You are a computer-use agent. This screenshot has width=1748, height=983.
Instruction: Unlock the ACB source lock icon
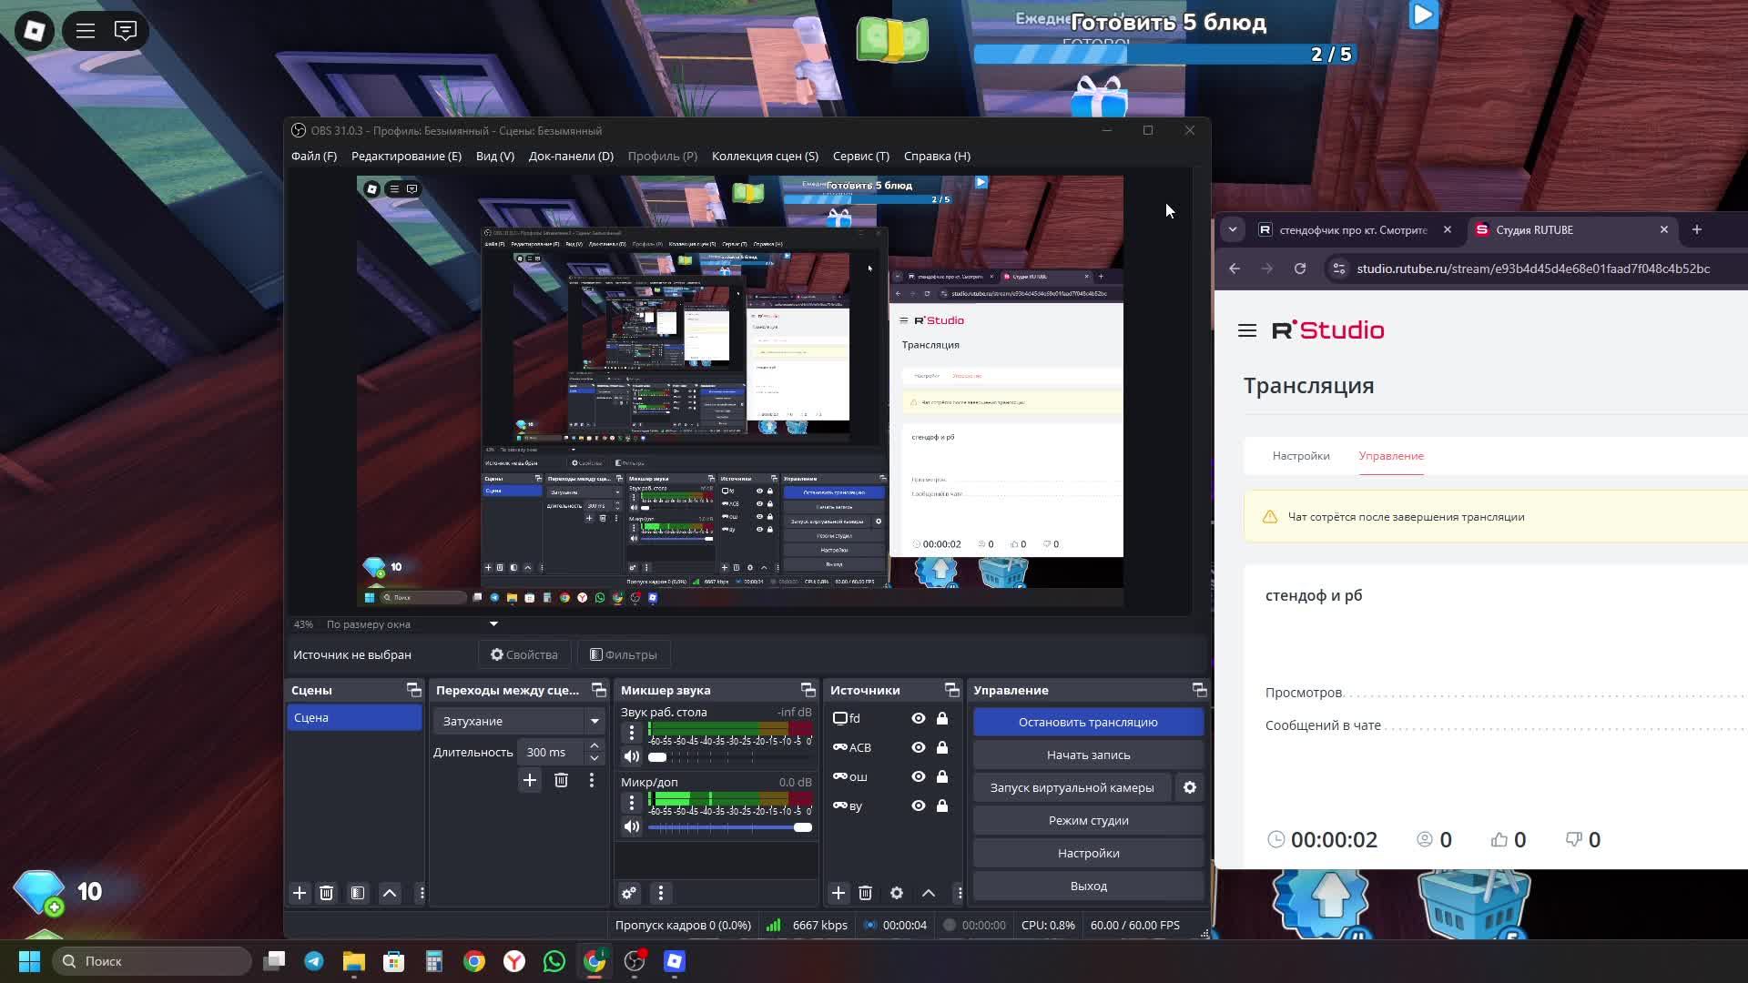point(942,747)
